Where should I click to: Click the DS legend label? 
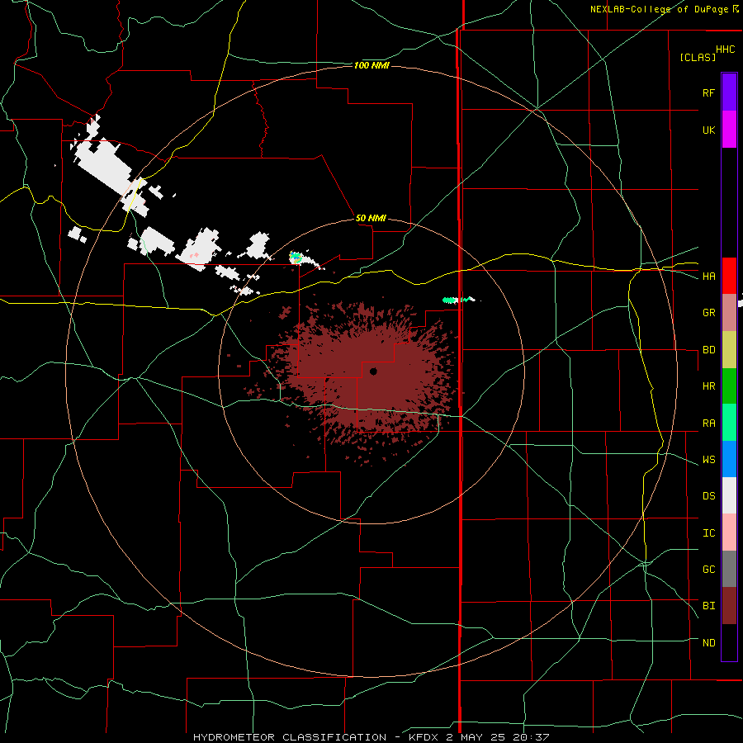point(708,496)
